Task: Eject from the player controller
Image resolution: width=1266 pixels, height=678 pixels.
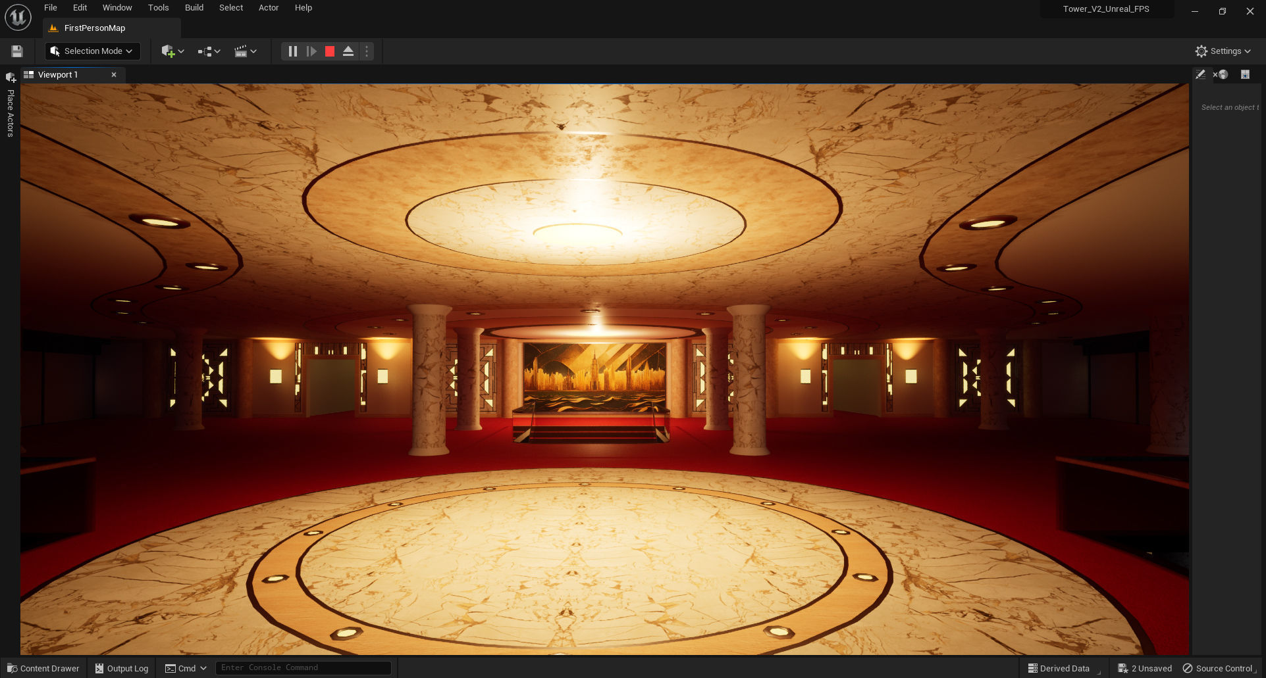Action: click(348, 51)
